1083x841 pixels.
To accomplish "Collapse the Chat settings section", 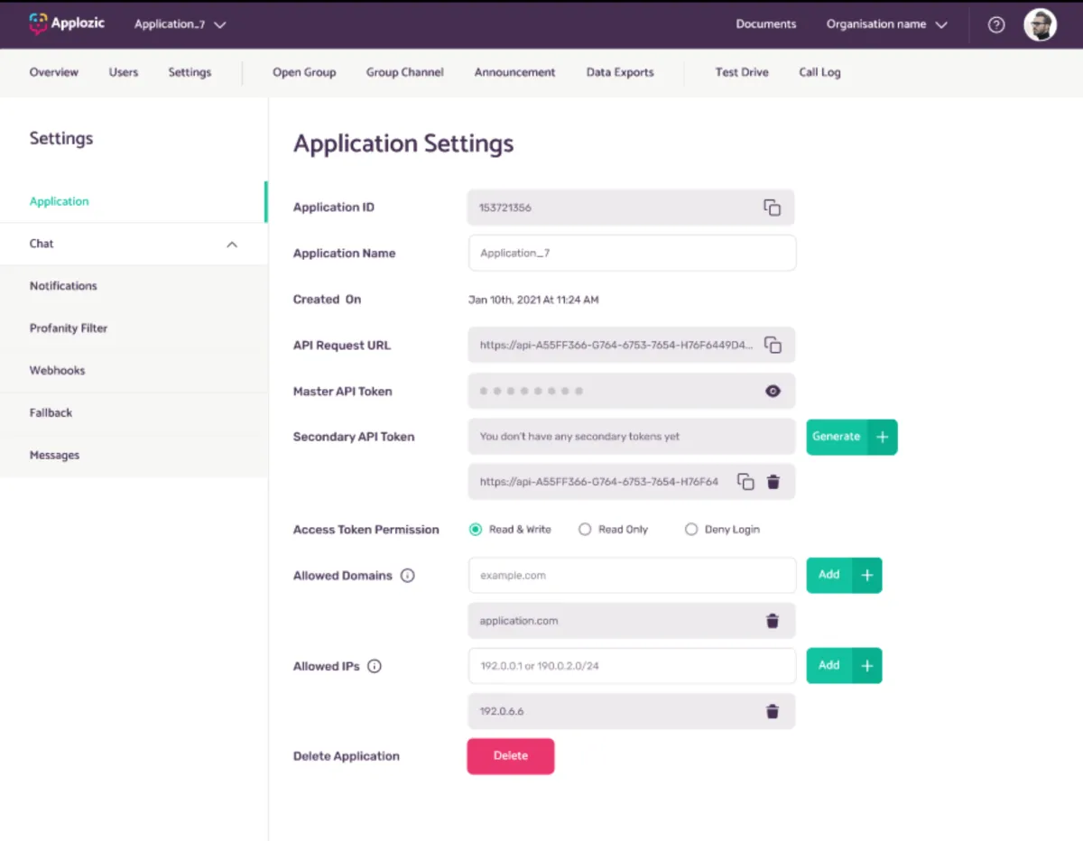I will [x=232, y=245].
